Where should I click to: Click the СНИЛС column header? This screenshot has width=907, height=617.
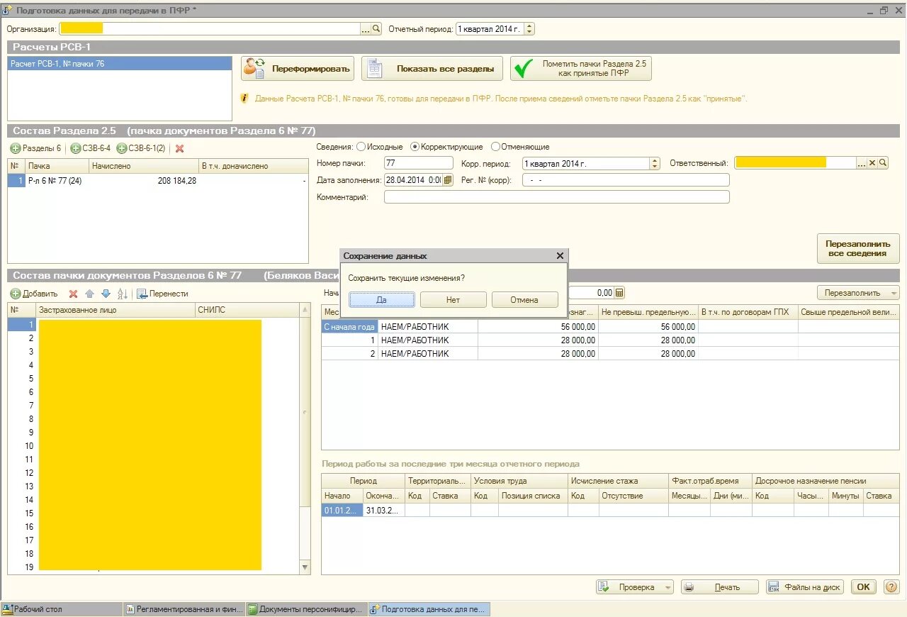247,310
